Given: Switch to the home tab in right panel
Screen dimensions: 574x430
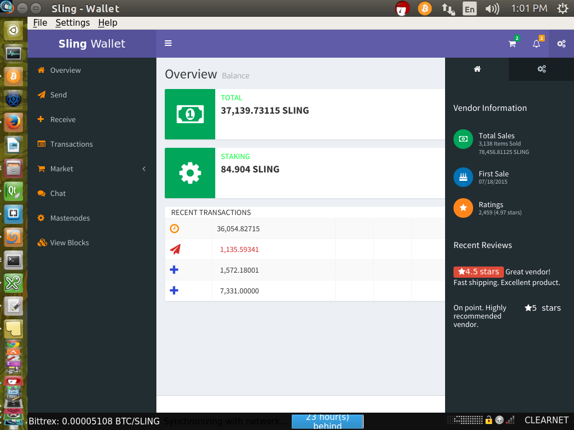Looking at the screenshot, I should click(477, 69).
